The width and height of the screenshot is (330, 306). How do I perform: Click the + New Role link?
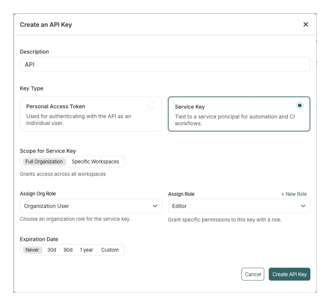(294, 194)
